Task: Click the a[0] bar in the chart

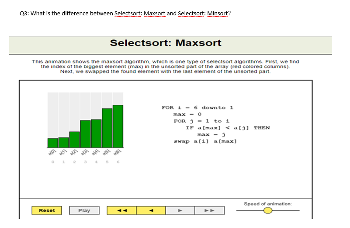Action: click(x=53, y=143)
